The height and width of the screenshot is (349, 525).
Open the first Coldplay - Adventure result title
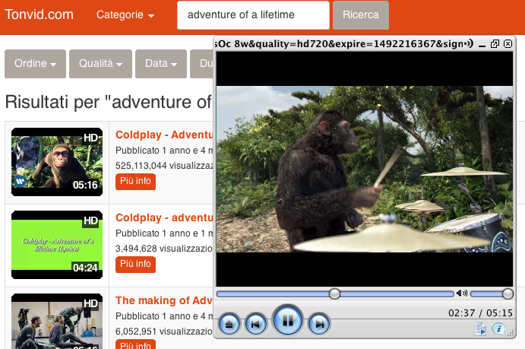click(164, 135)
